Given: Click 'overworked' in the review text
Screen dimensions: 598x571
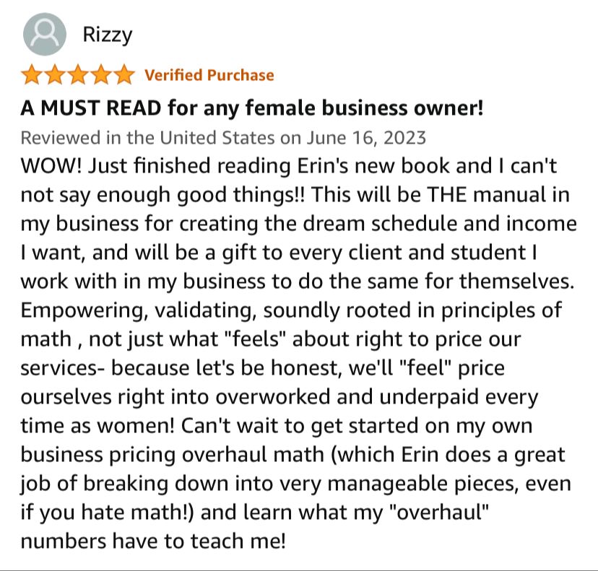Looking at the screenshot, I should point(273,397).
